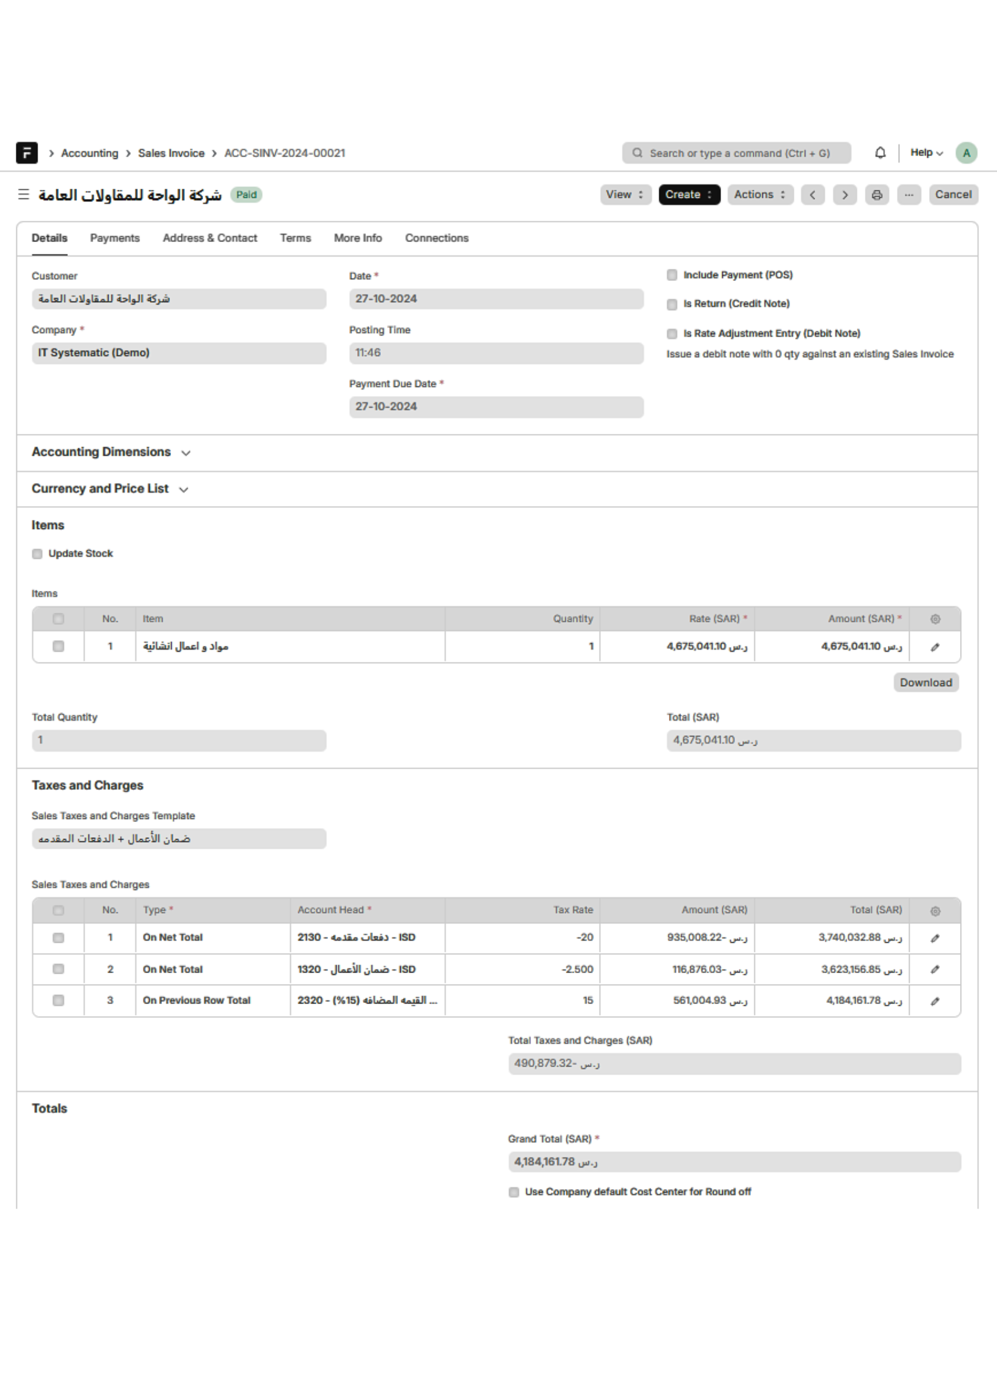Click the Paid status badge
The width and height of the screenshot is (997, 1399).
246,195
